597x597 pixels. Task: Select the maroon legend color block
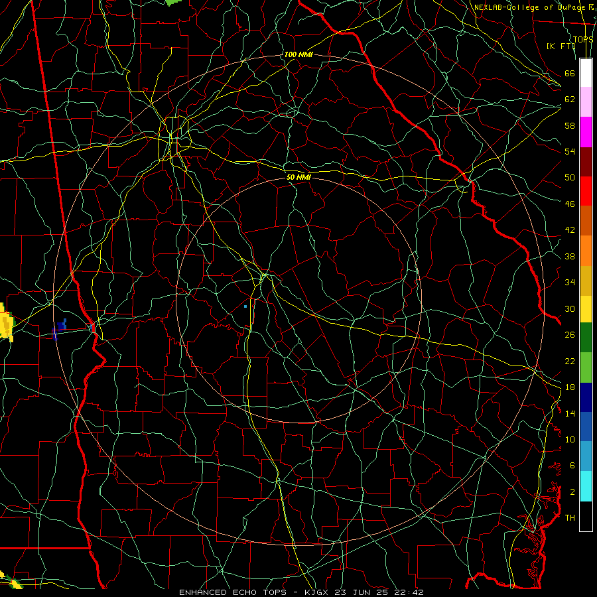586,161
